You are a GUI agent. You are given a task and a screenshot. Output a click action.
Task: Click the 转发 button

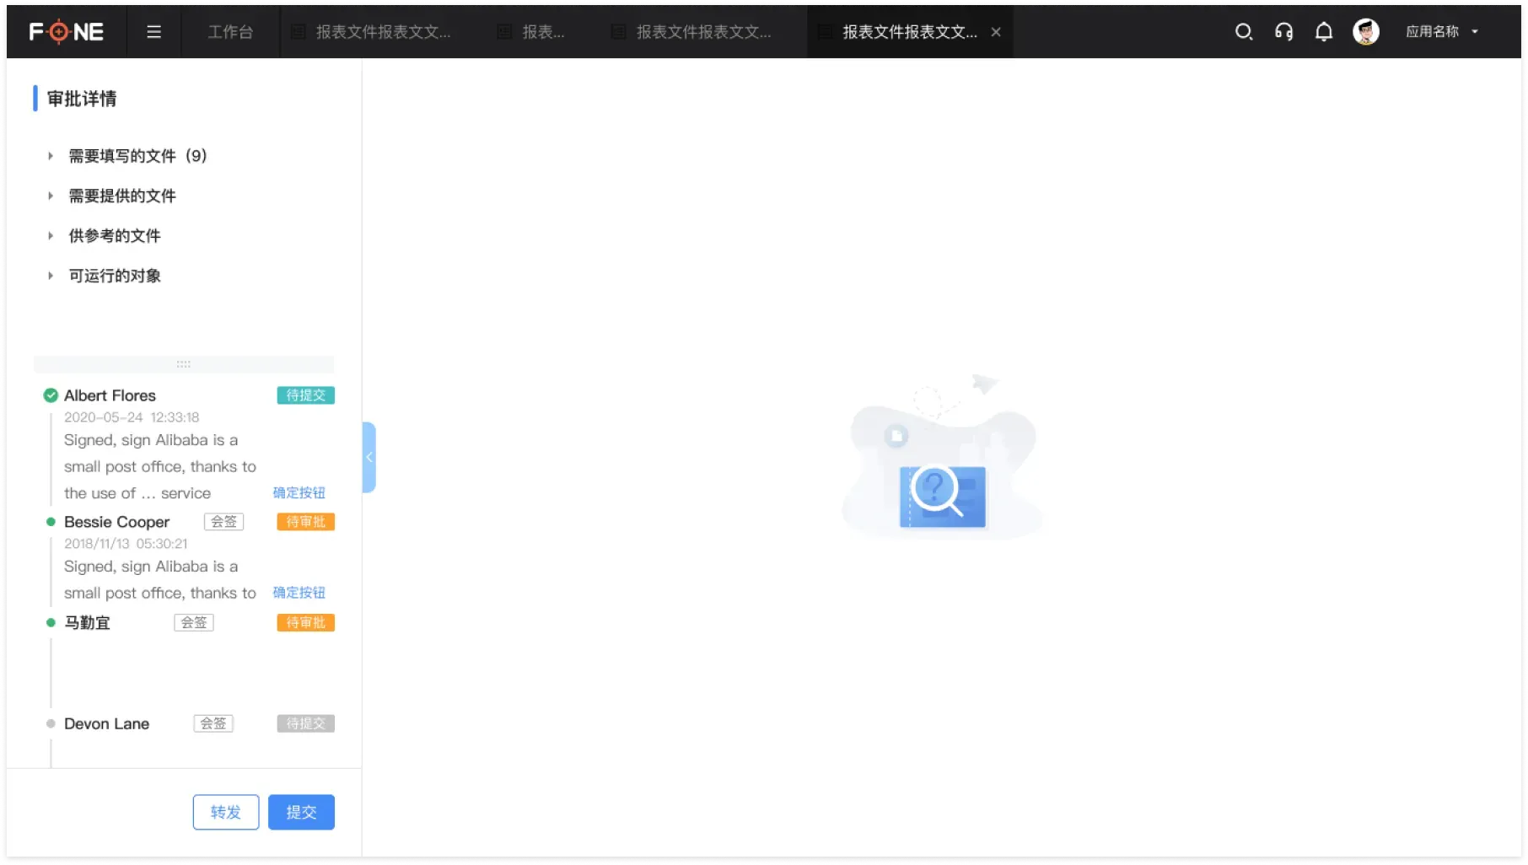tap(225, 812)
